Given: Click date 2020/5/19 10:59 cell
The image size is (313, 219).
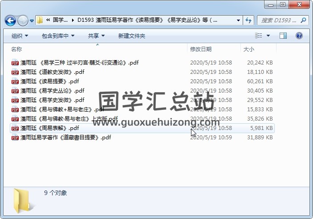Looking at the screenshot, I should click(x=211, y=138).
